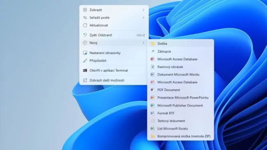Click the Aktualizovat refresh icon

click(85, 25)
